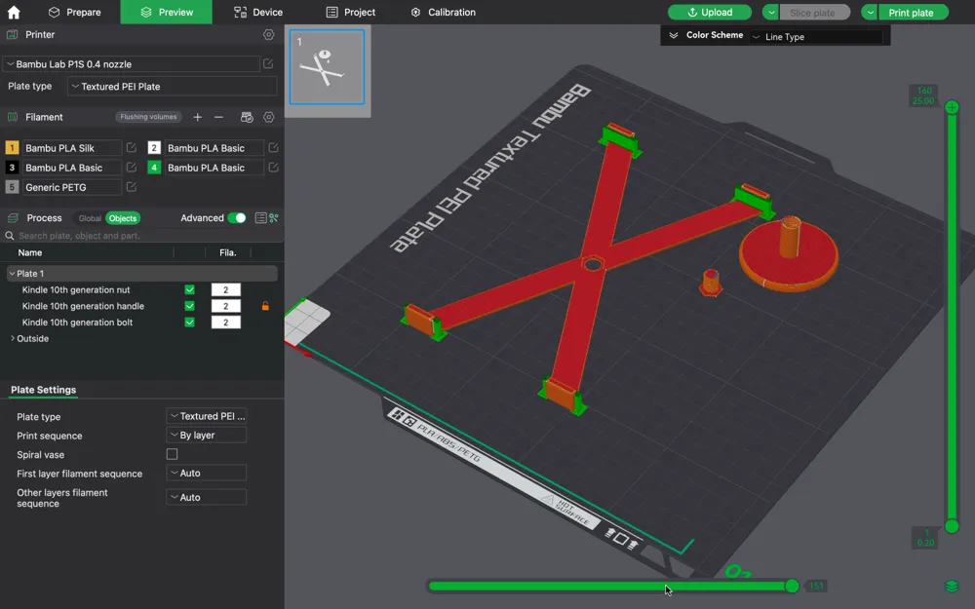This screenshot has height=609, width=975.
Task: Click the lock icon on Kindle handle row
Action: coord(265,306)
